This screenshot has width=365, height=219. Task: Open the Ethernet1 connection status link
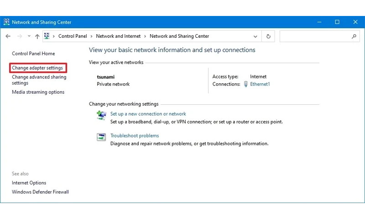point(260,84)
